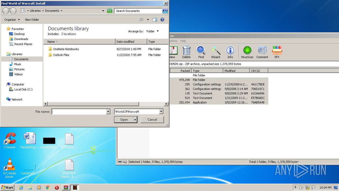Expand the File name combo box arrow

(108, 112)
